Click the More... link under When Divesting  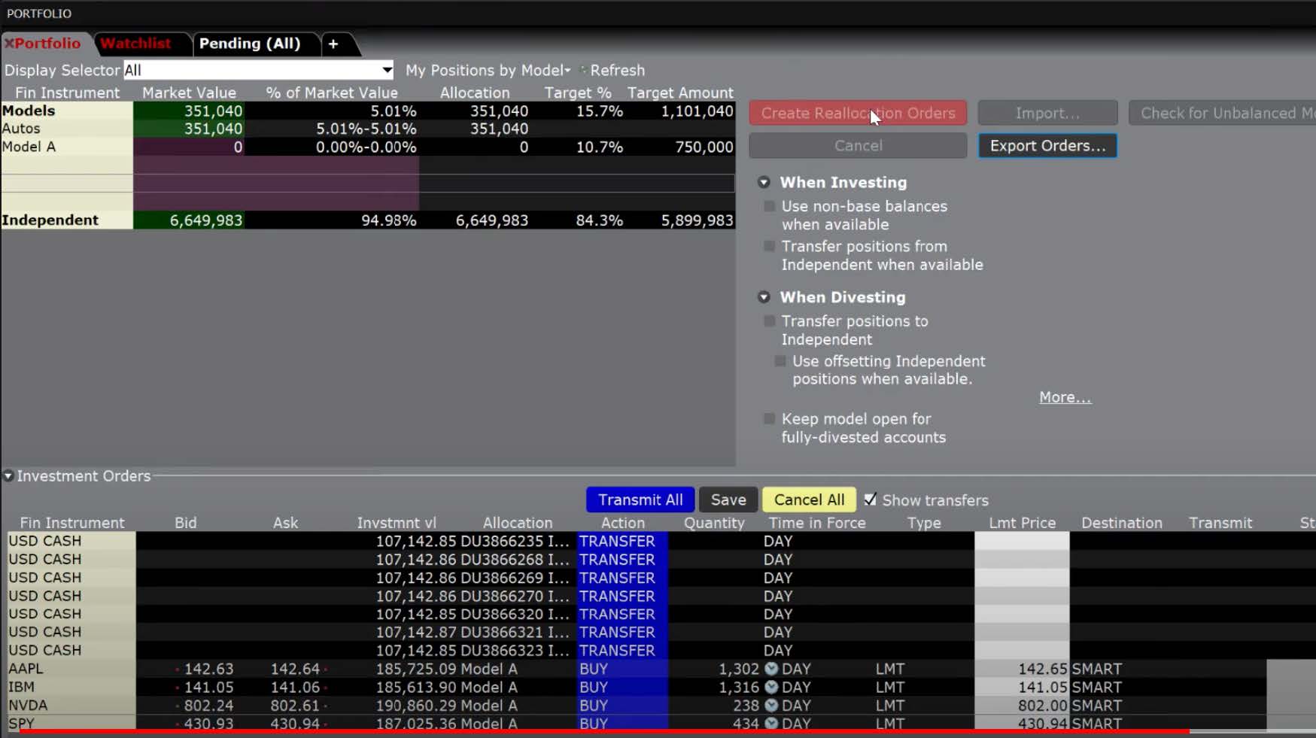(1064, 396)
